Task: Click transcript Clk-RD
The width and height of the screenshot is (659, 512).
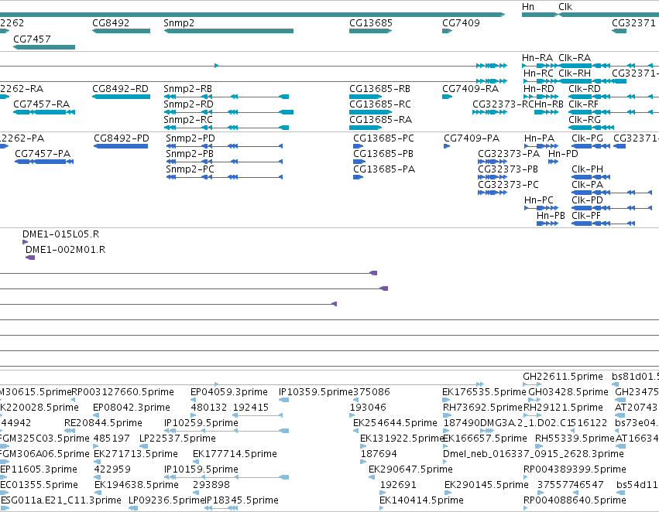Action: coord(585,89)
